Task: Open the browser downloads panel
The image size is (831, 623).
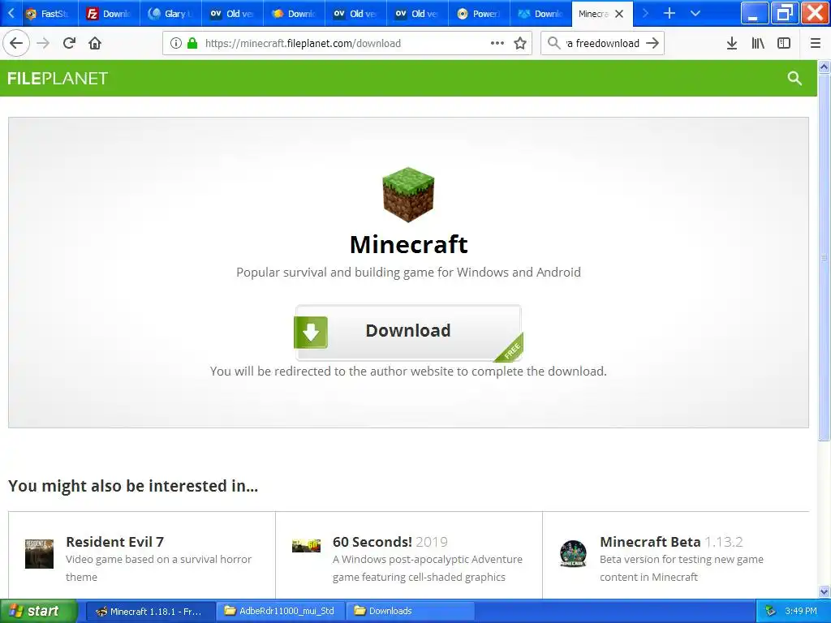Action: pos(732,43)
